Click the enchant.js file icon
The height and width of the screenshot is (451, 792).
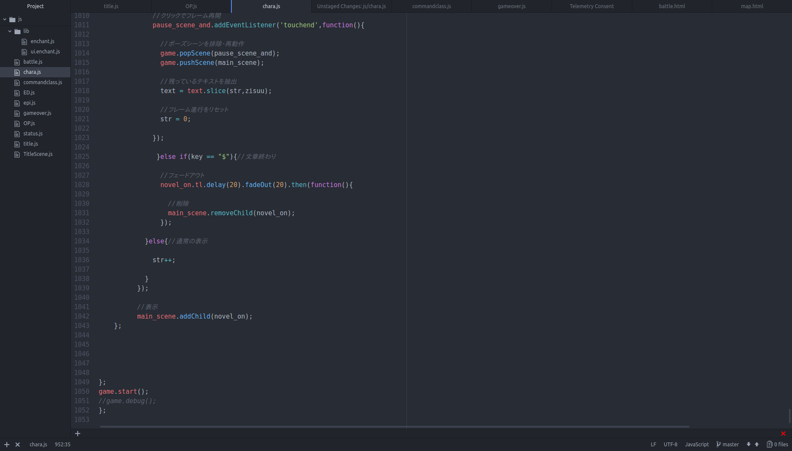[x=24, y=41]
